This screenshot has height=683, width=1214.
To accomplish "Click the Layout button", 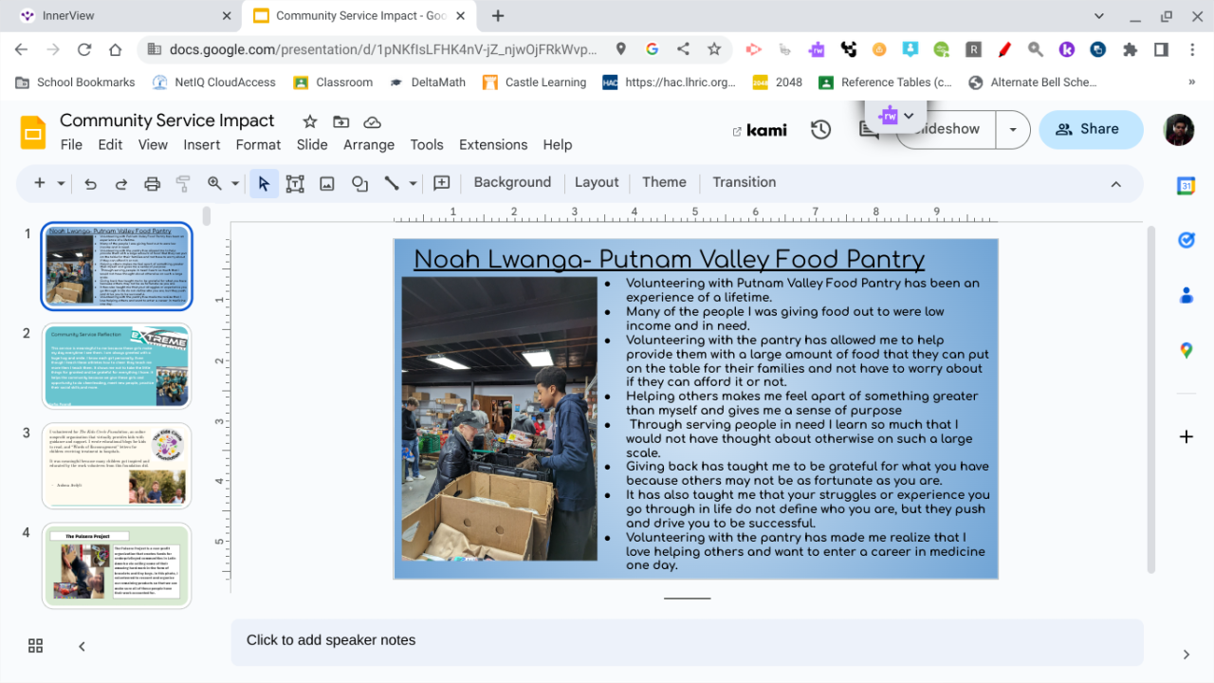I will point(597,182).
